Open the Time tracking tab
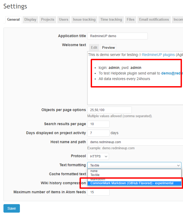The image size is (183, 215). click(x=111, y=20)
